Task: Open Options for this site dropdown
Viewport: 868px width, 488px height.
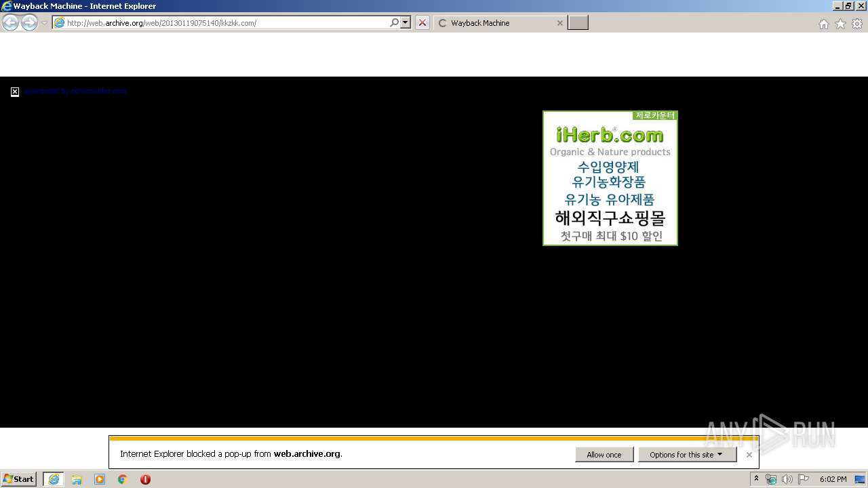Action: [687, 455]
